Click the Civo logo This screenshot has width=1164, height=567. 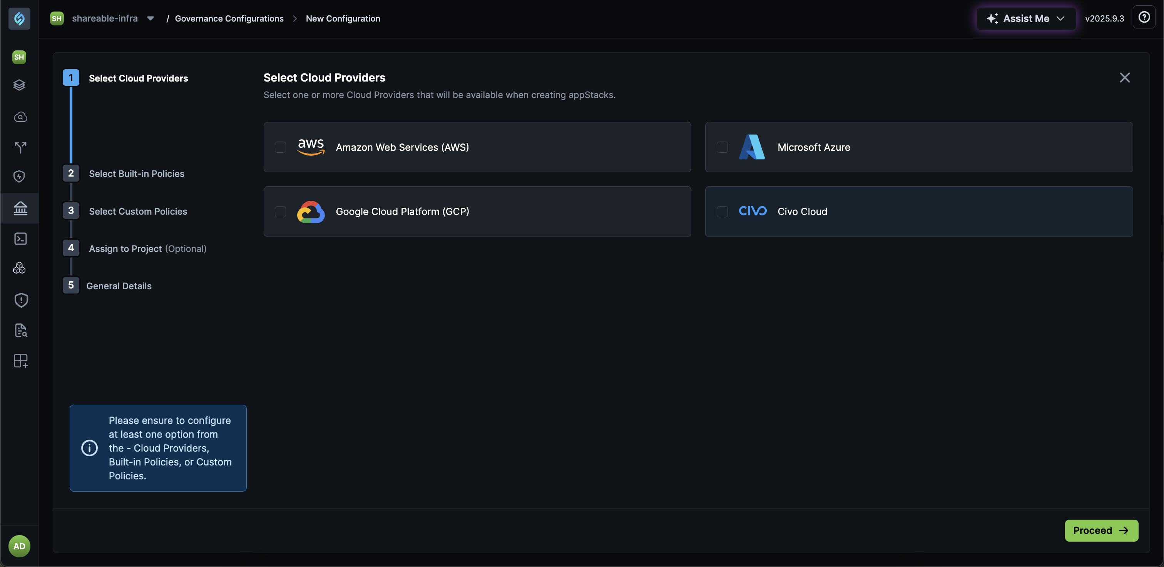753,211
